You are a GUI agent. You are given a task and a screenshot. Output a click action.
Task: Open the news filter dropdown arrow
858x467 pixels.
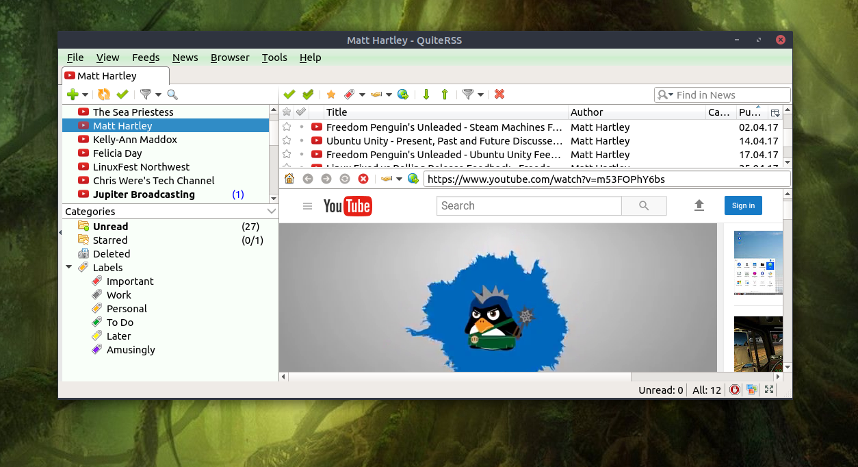click(481, 94)
